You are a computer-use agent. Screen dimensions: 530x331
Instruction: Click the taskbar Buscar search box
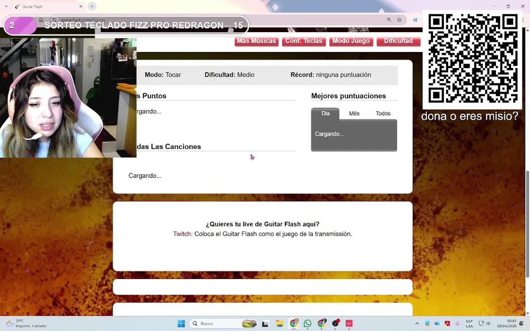224,324
